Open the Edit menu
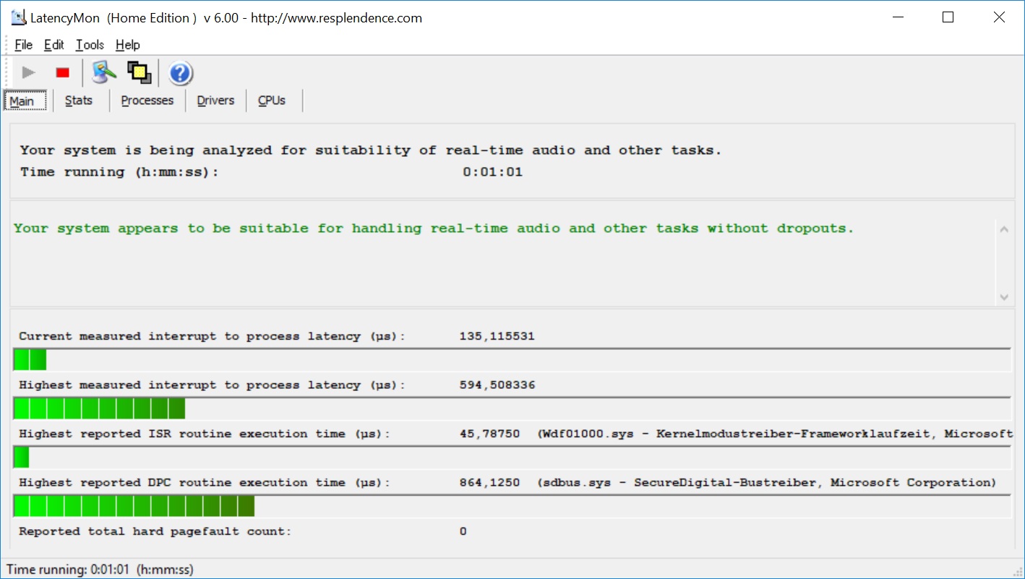This screenshot has height=579, width=1025. pyautogui.click(x=54, y=45)
